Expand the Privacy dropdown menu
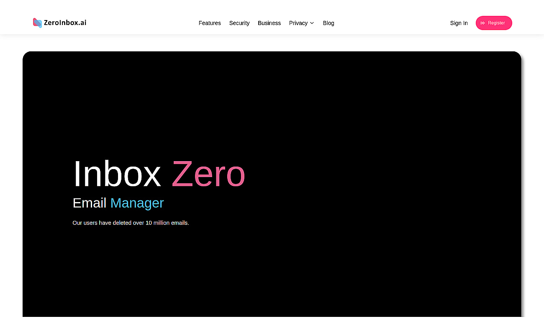The width and height of the screenshot is (544, 329). coord(301,23)
